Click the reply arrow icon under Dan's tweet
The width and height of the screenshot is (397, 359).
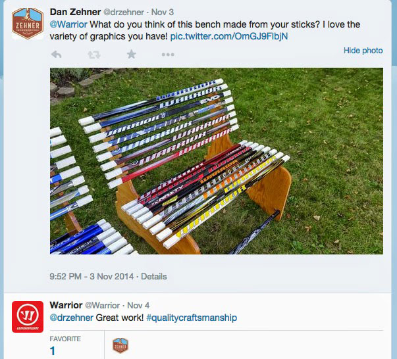click(x=56, y=55)
